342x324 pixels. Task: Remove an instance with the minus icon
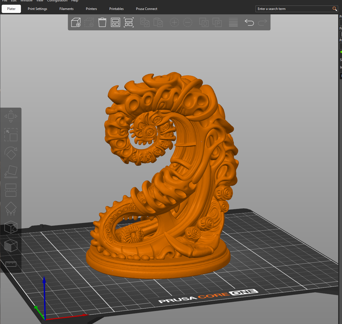click(x=188, y=22)
